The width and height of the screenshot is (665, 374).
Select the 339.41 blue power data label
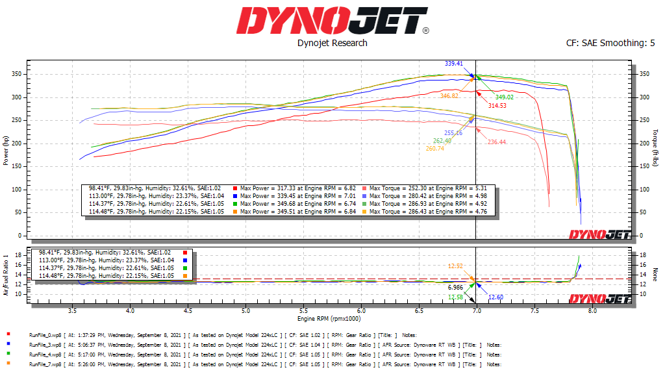click(x=454, y=64)
